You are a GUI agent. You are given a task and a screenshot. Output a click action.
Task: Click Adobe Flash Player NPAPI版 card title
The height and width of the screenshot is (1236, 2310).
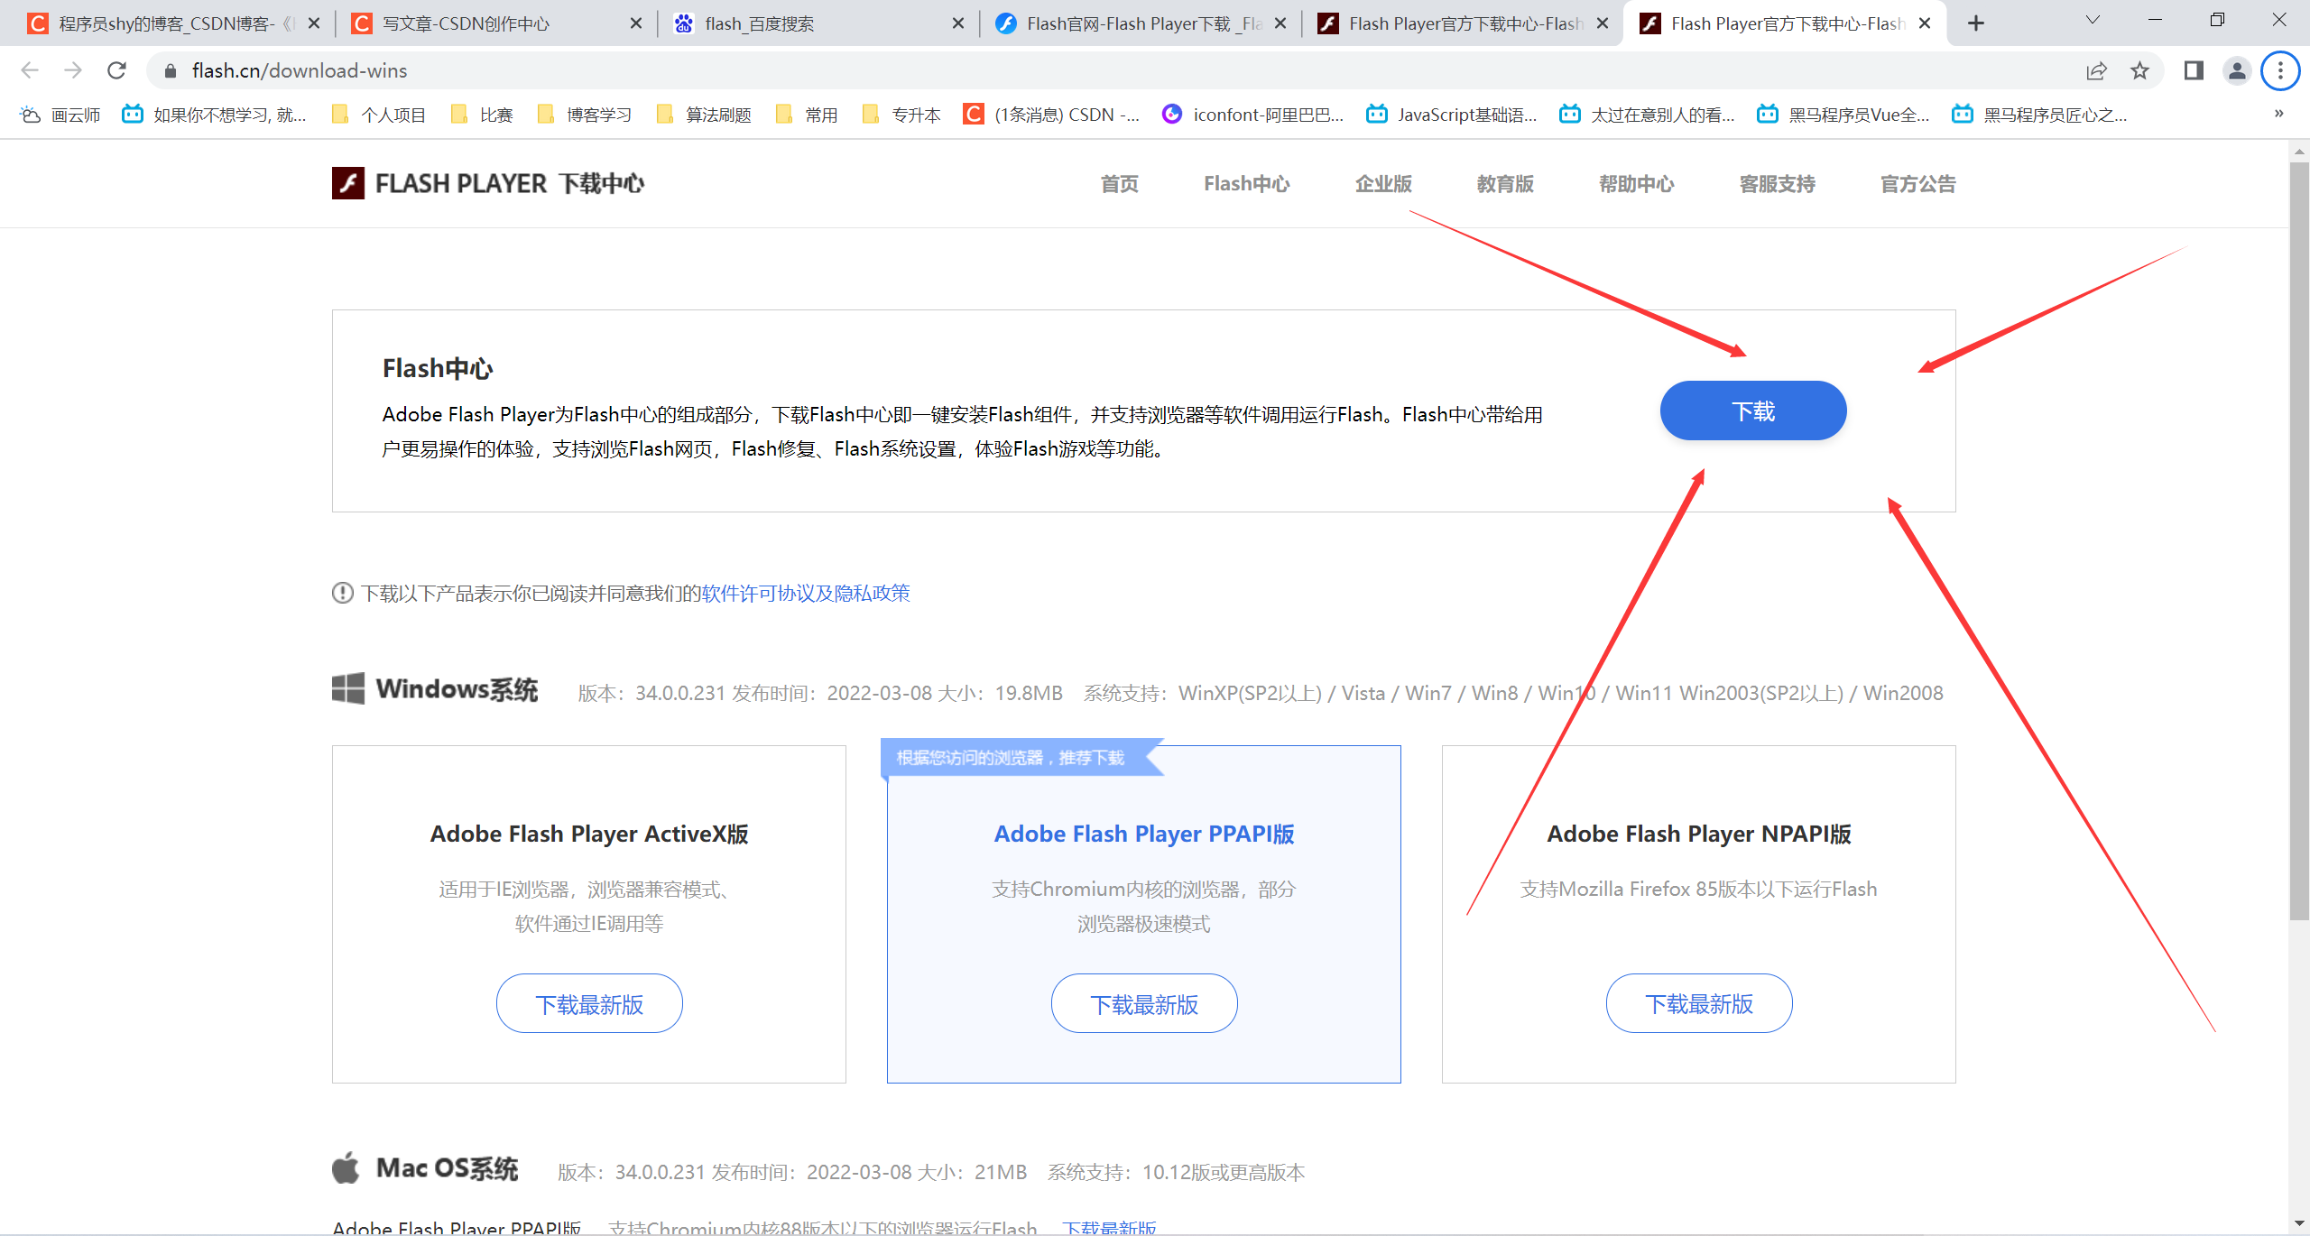pyautogui.click(x=1699, y=834)
